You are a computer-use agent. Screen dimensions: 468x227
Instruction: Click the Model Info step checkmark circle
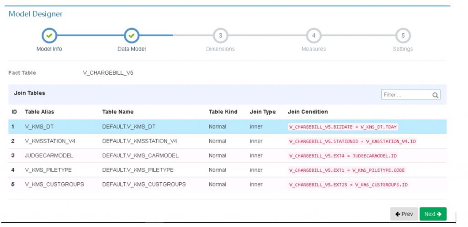tap(49, 35)
